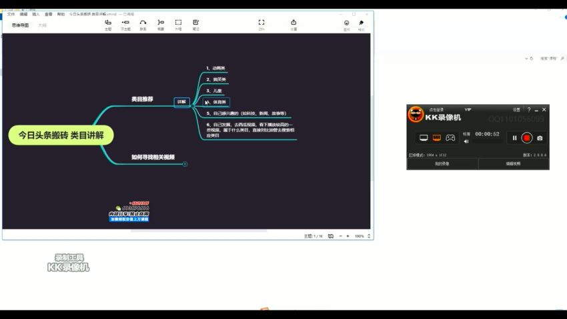Insert a new topic with the 主题 tool

pos(108,25)
